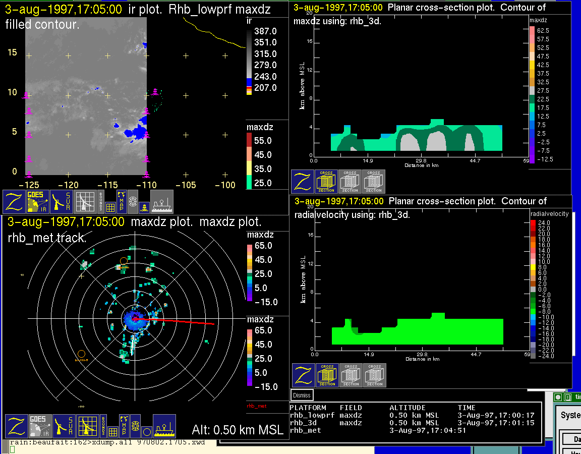Click the range rings icon in bottom-left plot toolbar

pyautogui.click(x=135, y=426)
